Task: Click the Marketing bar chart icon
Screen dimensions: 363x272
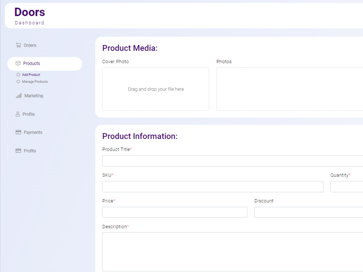Action: pyautogui.click(x=19, y=95)
